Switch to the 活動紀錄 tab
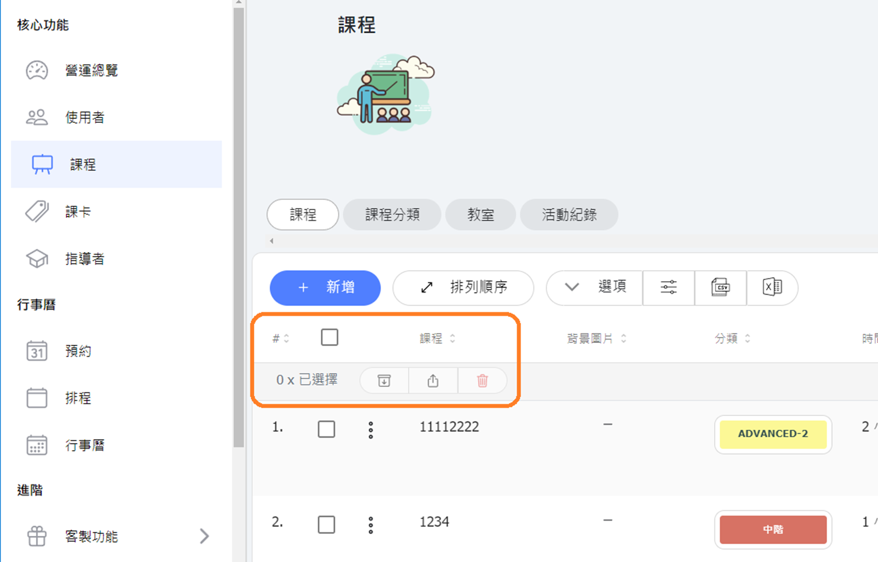Viewport: 878px width, 562px height. pos(569,215)
